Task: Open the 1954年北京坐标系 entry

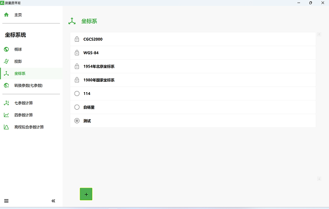Action: [x=193, y=66]
